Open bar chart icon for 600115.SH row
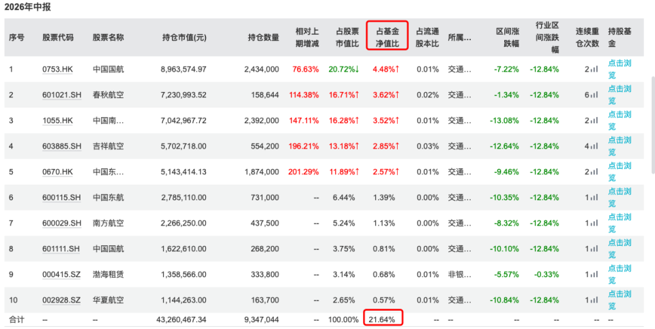The height and width of the screenshot is (329, 655). click(x=595, y=198)
